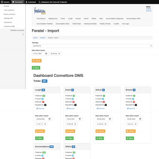Focus the Eventi time input field
The width and height of the screenshot is (159, 159).
click(x=72, y=124)
